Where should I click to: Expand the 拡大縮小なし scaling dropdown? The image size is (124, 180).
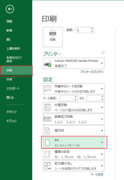[74, 166]
